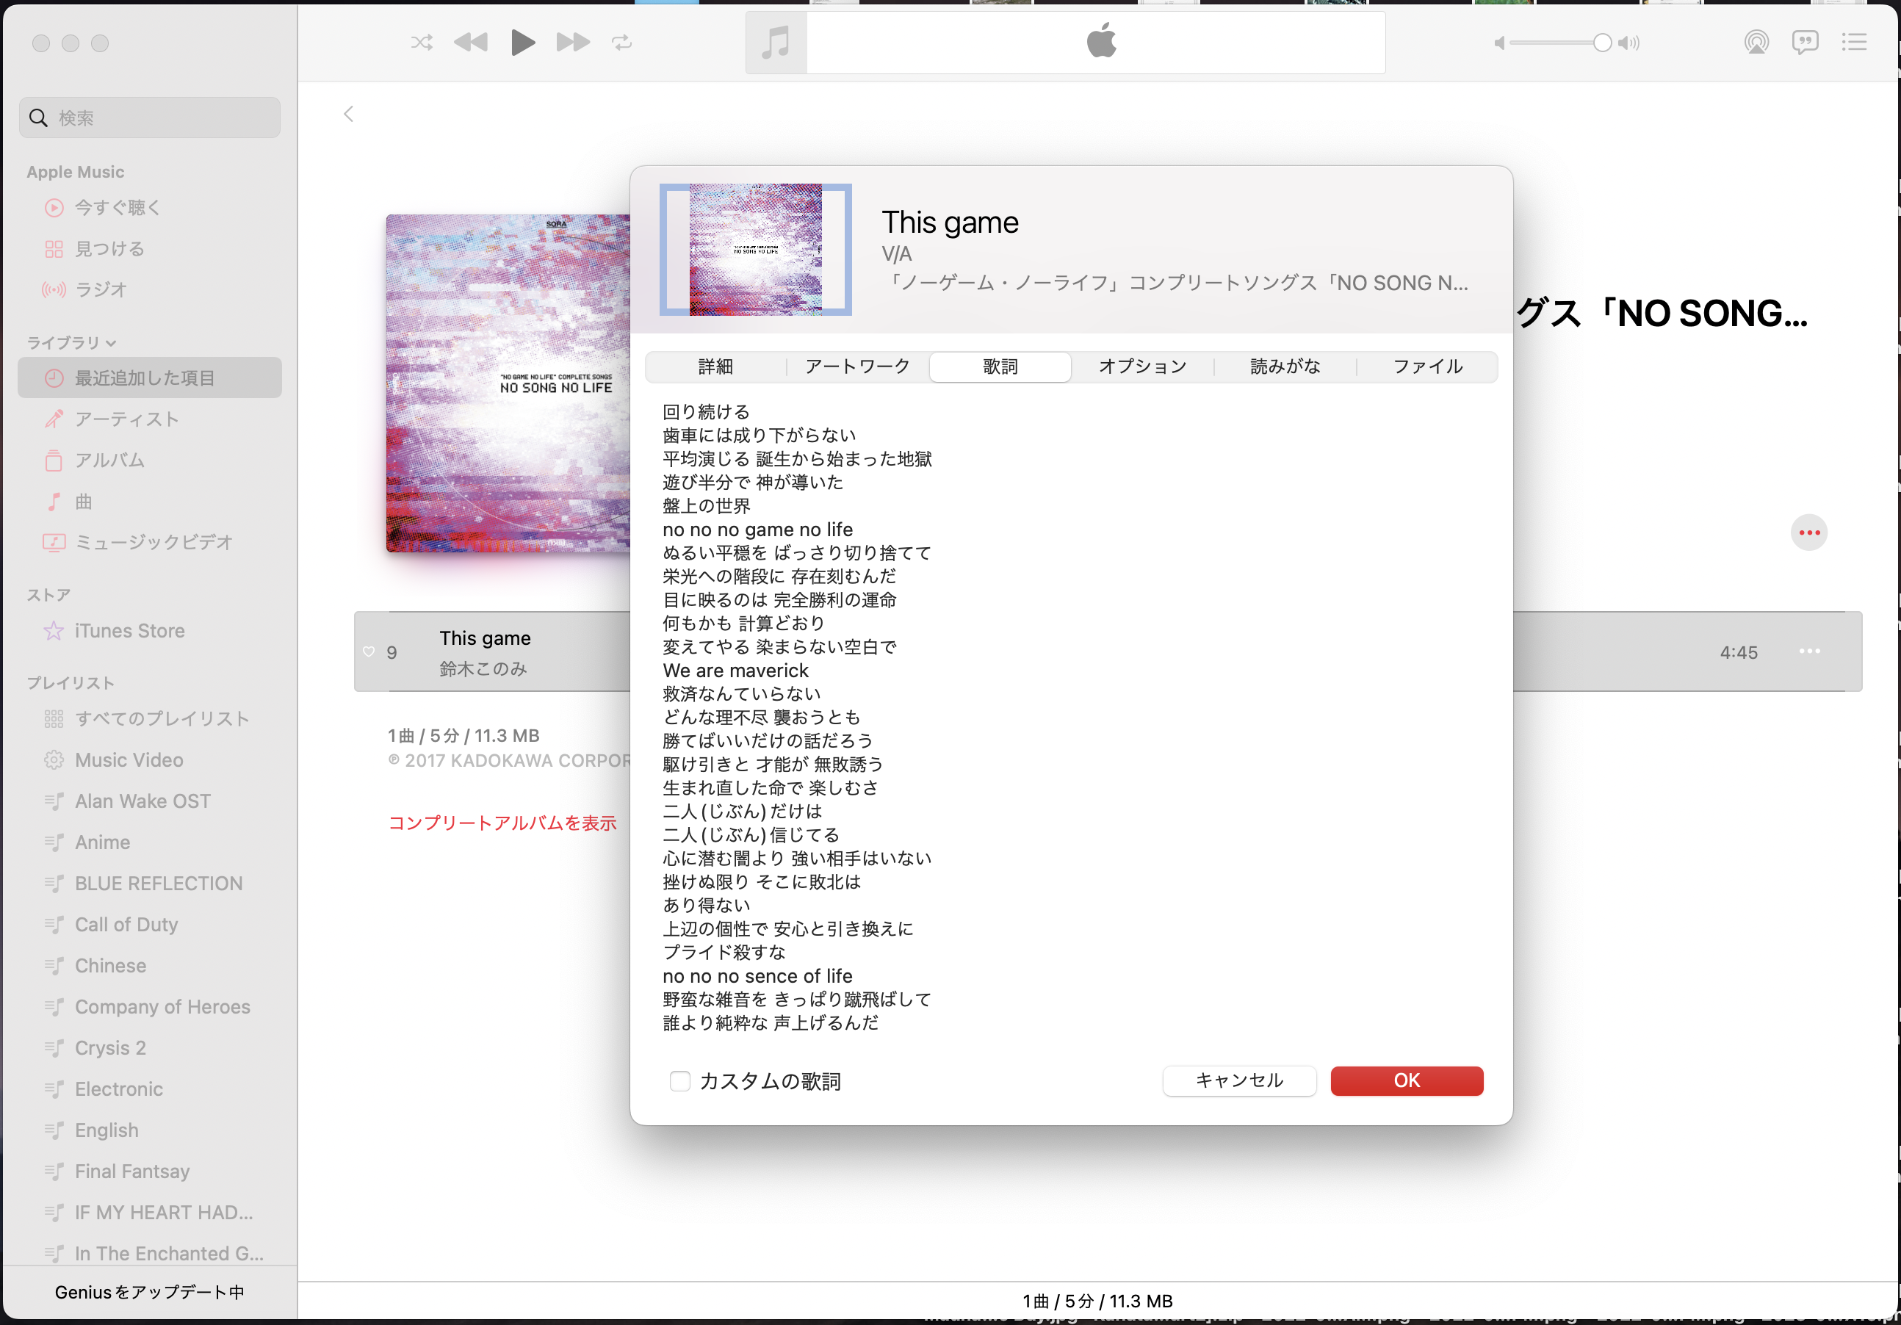The width and height of the screenshot is (1901, 1325).
Task: Adjust the volume slider knob
Action: 1602,43
